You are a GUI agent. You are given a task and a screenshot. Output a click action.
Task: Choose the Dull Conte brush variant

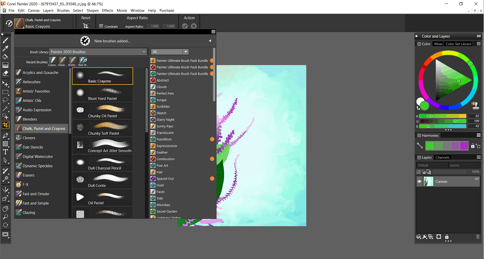pyautogui.click(x=102, y=180)
